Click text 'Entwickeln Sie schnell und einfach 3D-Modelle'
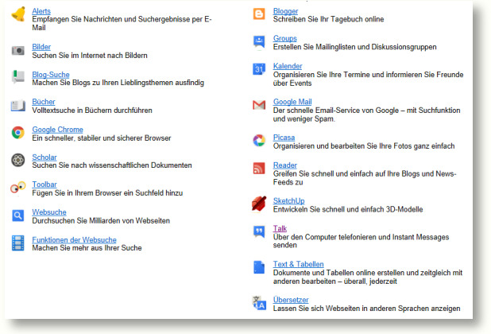491x334 pixels. (x=348, y=209)
